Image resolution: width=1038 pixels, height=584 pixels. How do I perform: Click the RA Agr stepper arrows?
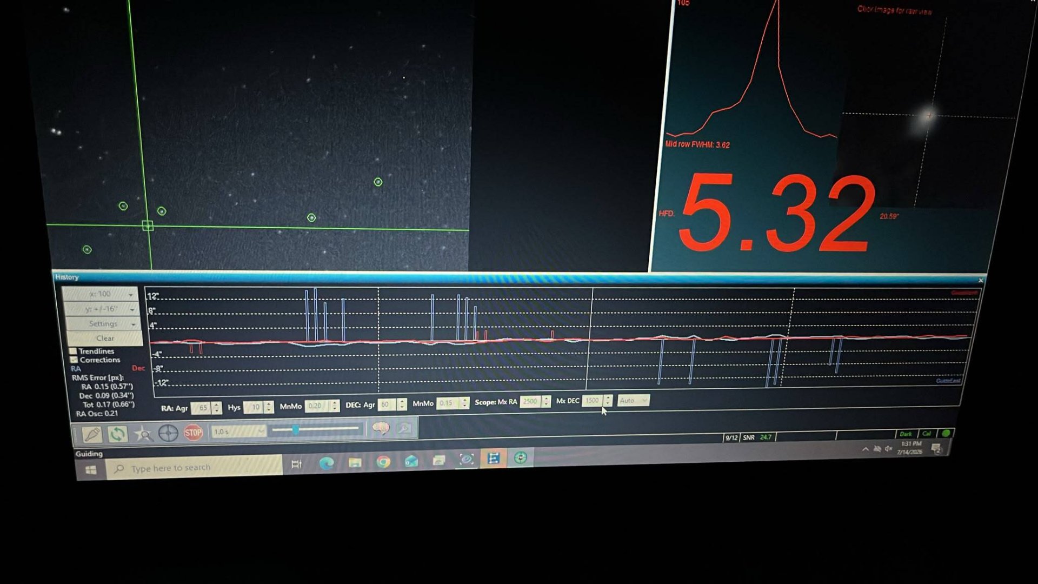(217, 408)
